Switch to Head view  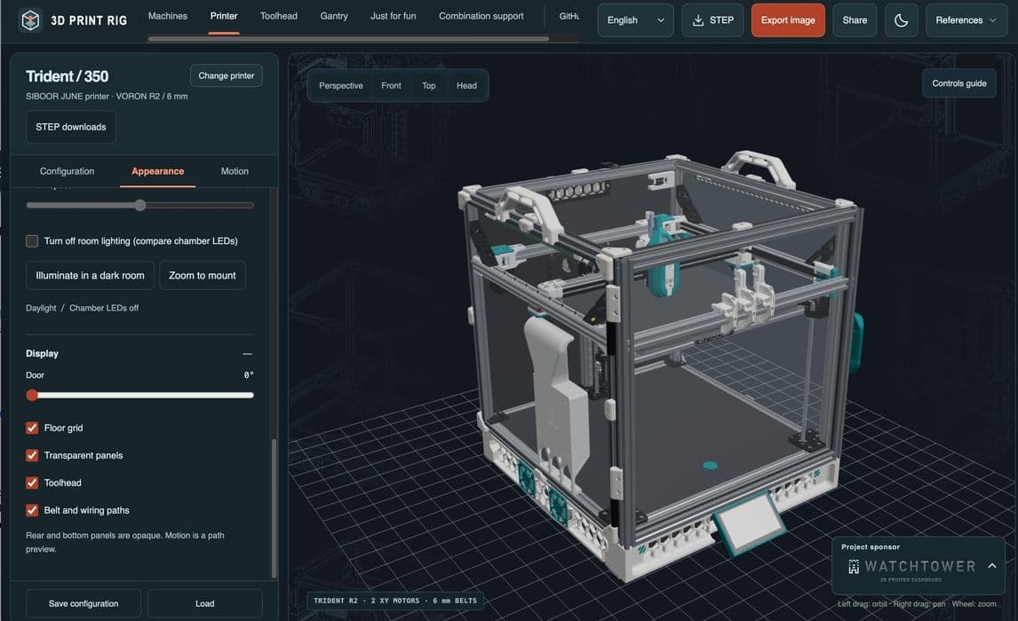coord(466,85)
